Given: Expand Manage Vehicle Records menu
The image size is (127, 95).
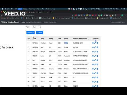Looking at the screenshot, I should click(34, 22).
